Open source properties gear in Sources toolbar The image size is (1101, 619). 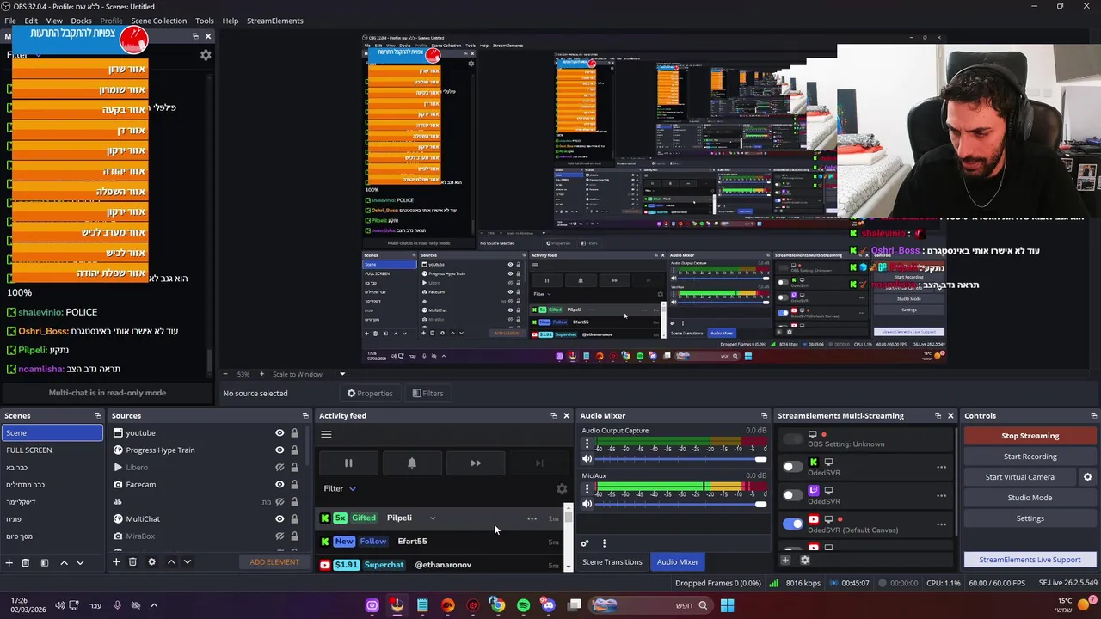[x=151, y=562]
